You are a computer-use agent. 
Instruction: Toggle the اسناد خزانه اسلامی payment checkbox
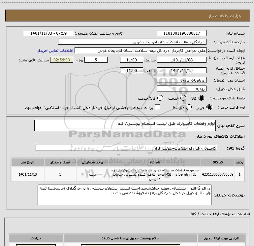157,107
